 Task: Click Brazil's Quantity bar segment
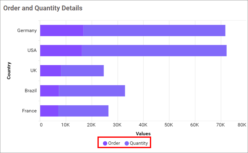point(92,91)
